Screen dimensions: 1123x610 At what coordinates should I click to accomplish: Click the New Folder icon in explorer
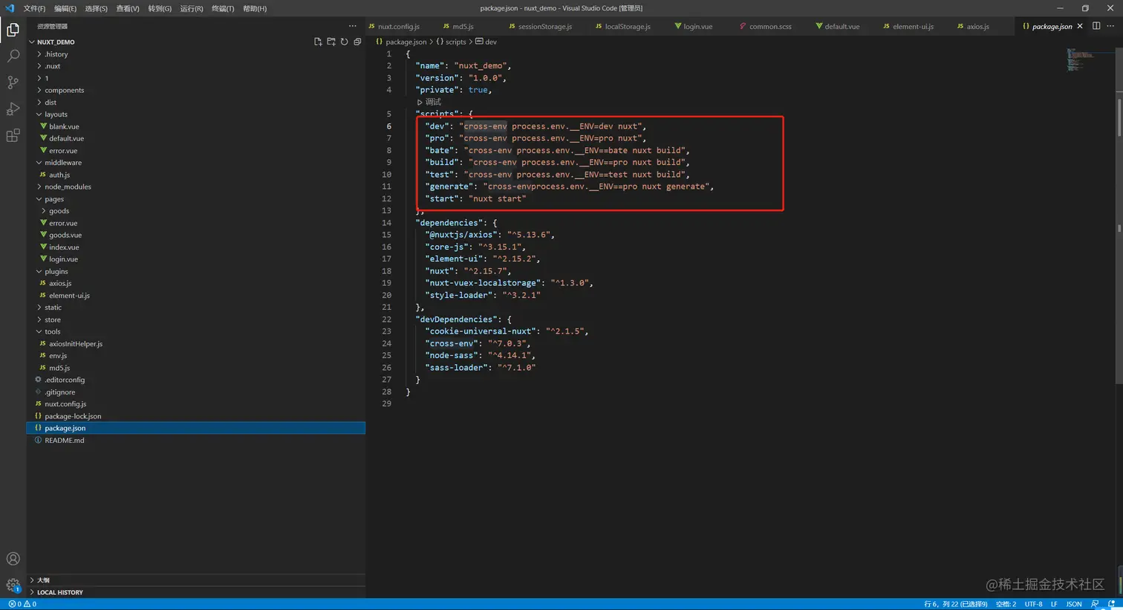331,42
